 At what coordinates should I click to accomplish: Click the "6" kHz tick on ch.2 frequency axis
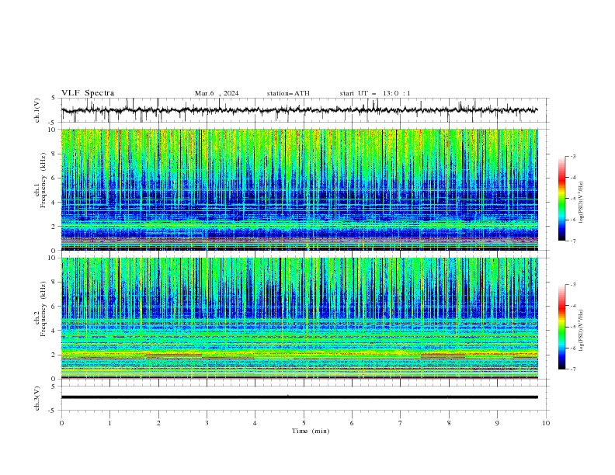point(55,307)
